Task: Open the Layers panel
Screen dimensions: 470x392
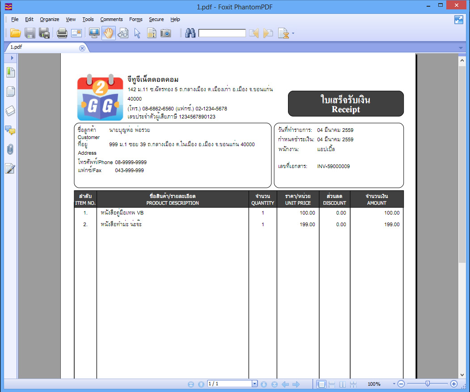Action: pos(10,110)
